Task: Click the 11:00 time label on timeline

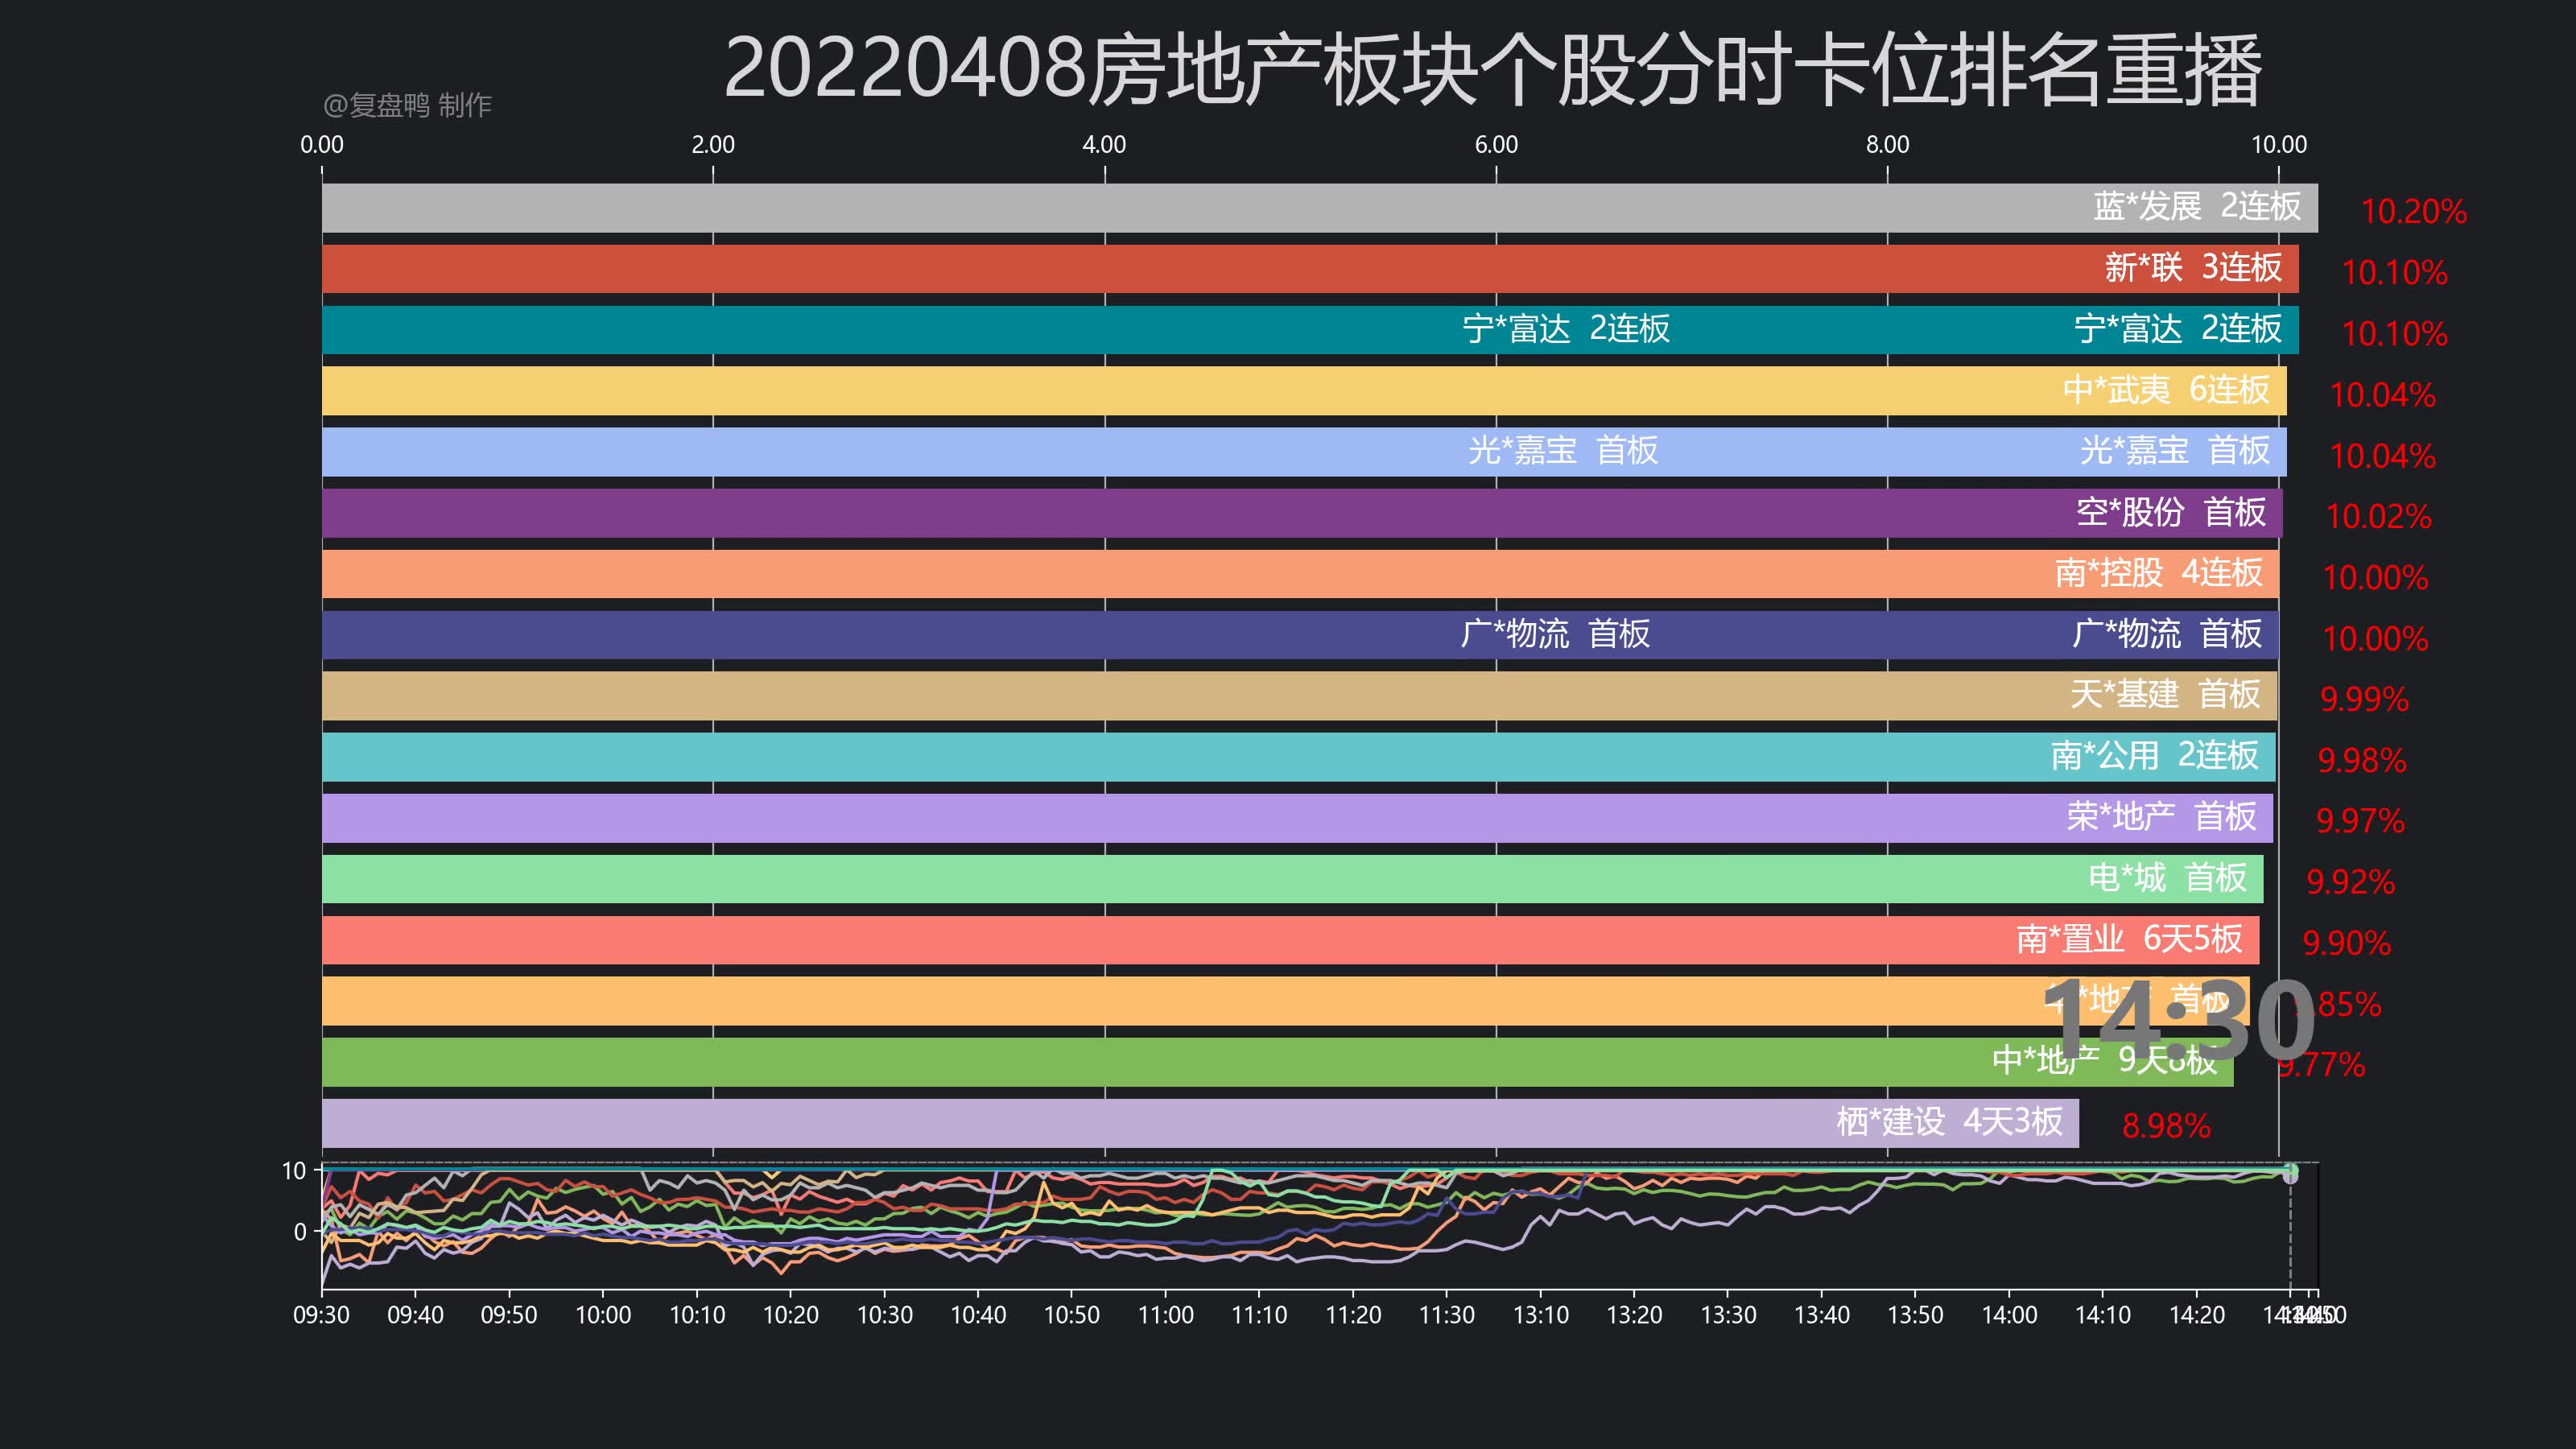Action: coord(1166,1314)
